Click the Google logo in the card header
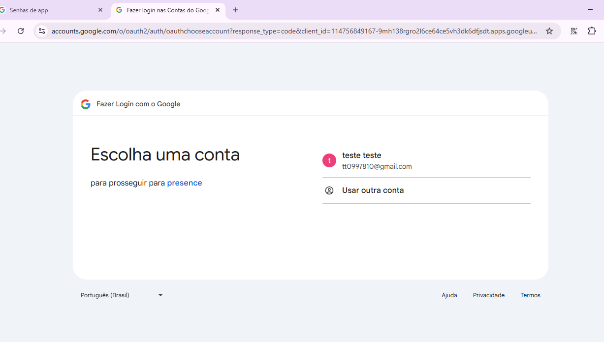Screen dimensions: 604x342 86,104
